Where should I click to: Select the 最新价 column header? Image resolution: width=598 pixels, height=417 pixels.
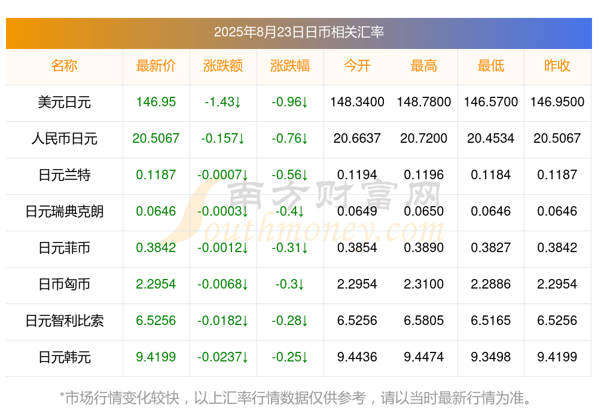point(156,66)
